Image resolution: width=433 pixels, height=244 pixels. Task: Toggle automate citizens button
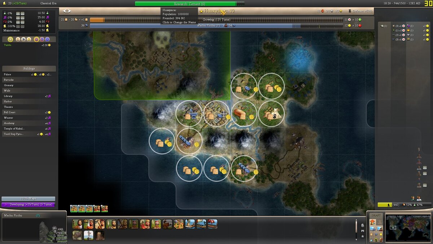click(x=380, y=229)
